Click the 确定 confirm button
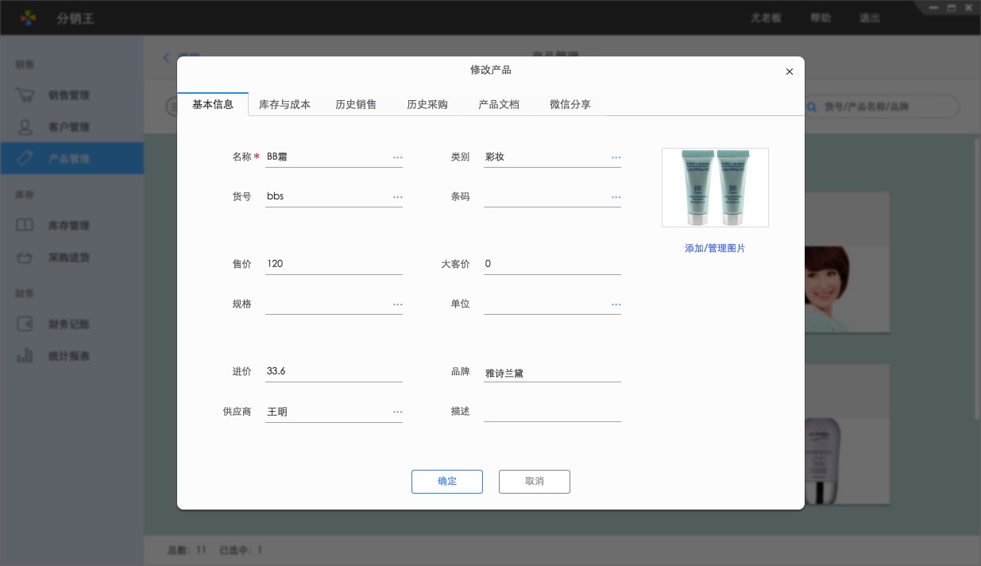981x566 pixels. point(446,482)
